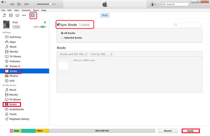Click the Apps segment of storage bar

pyautogui.click(x=17, y=131)
